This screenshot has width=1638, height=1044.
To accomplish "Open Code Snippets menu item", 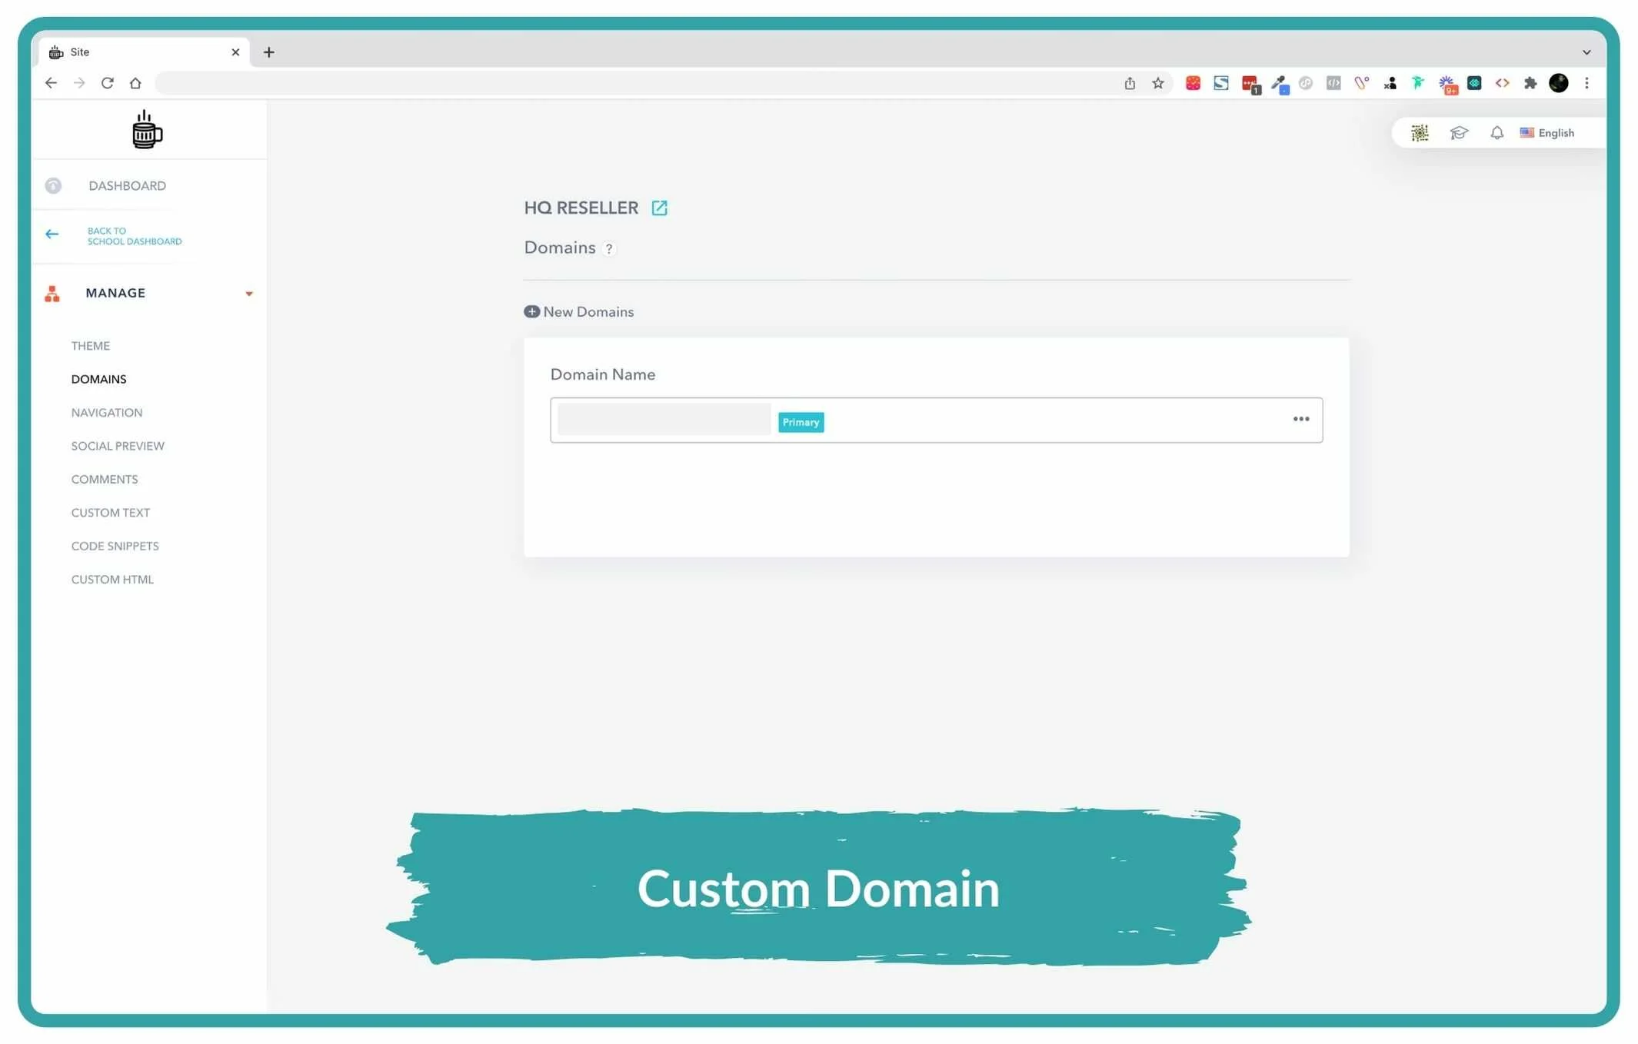I will point(115,547).
